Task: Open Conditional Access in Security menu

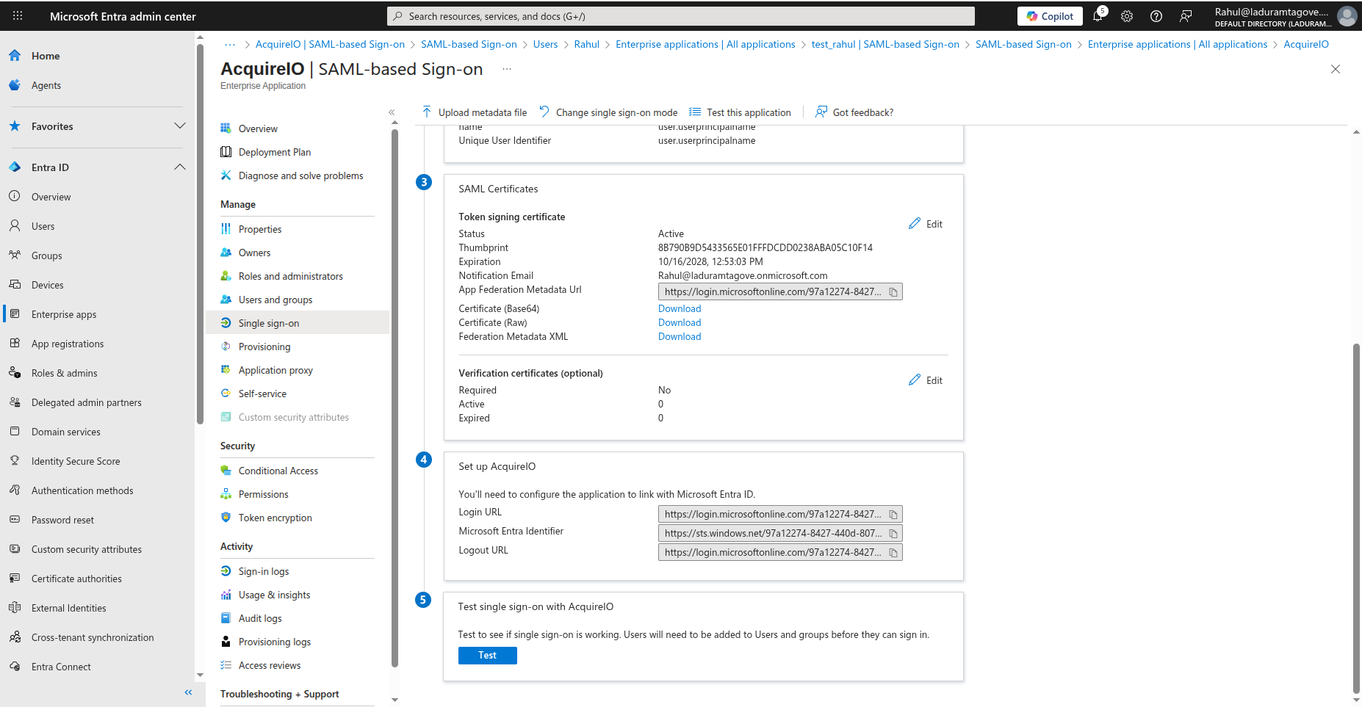Action: tap(278, 471)
